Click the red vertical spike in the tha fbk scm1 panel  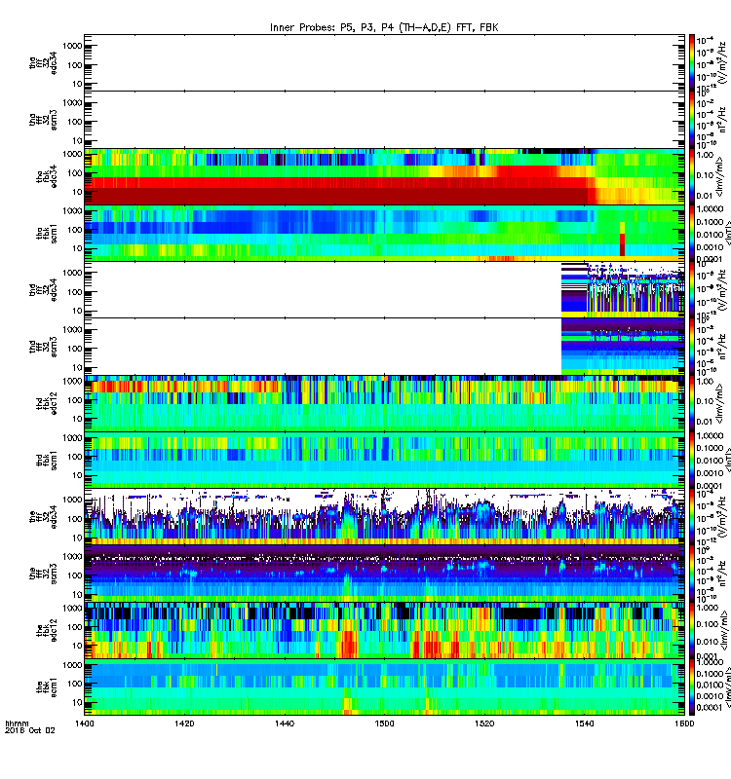click(x=622, y=240)
